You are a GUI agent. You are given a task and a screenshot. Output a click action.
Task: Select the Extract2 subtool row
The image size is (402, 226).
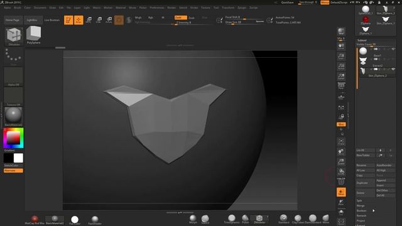tap(377, 62)
